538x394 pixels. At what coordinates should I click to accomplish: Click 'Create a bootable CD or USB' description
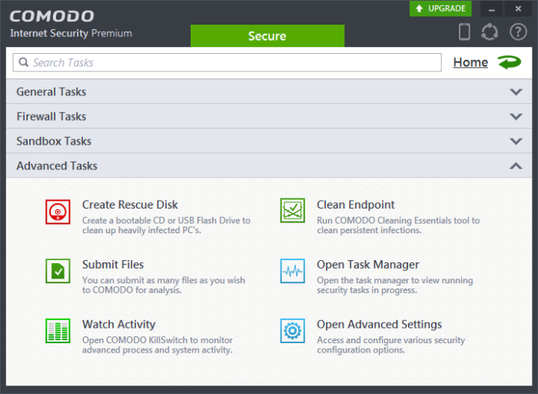(166, 225)
